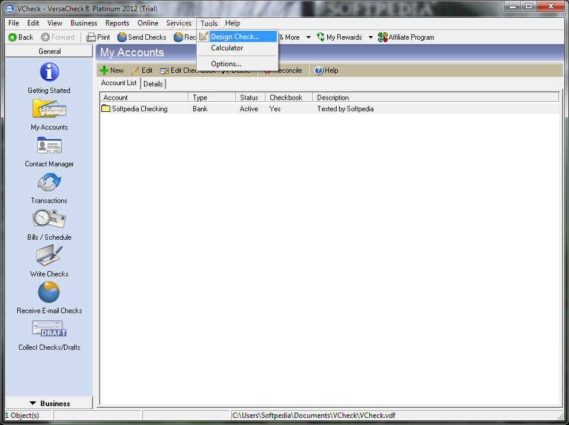Viewport: 569px width, 425px height.
Task: Switch to the Details tab
Action: [x=153, y=84]
